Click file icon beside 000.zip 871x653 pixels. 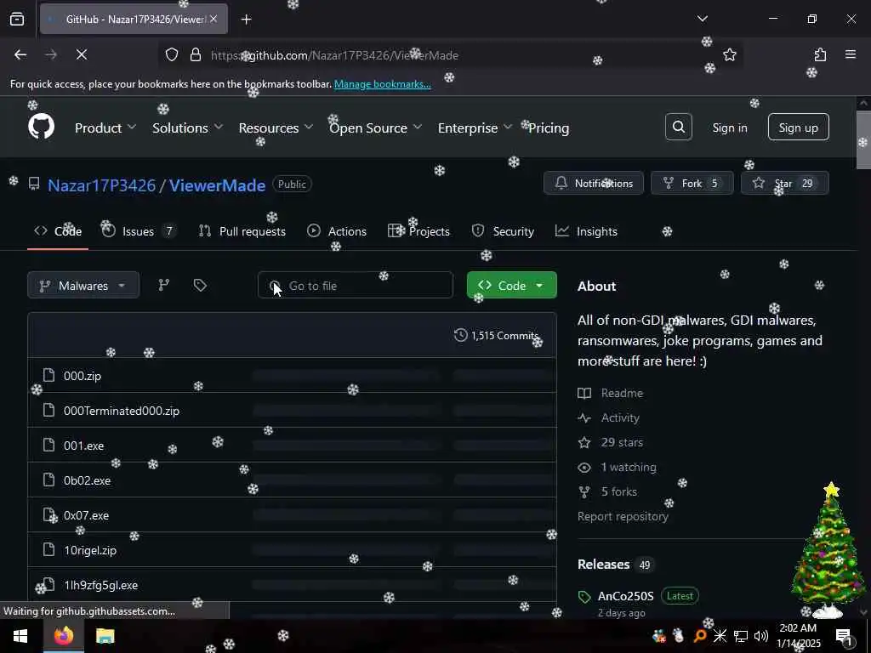click(48, 375)
